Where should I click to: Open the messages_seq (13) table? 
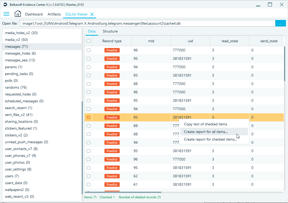(42, 60)
